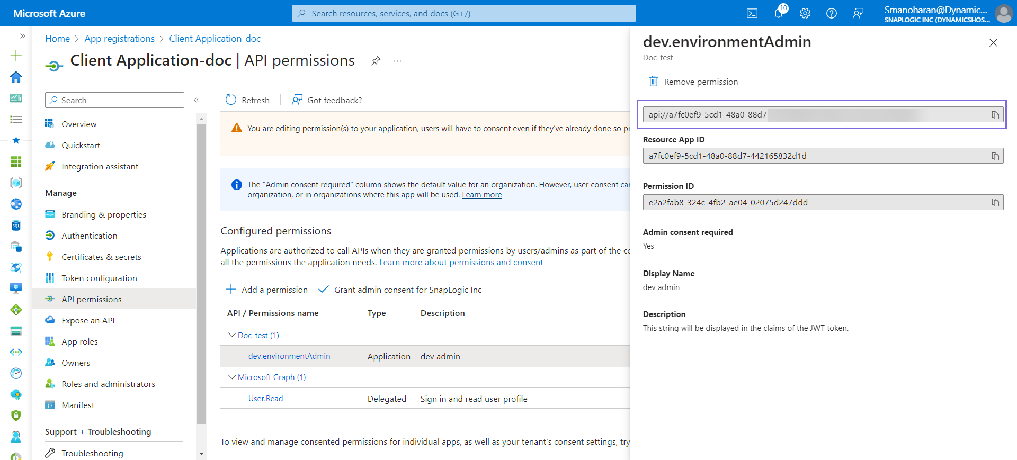
Task: Open Dashboard icon in left rail
Action: point(16,98)
